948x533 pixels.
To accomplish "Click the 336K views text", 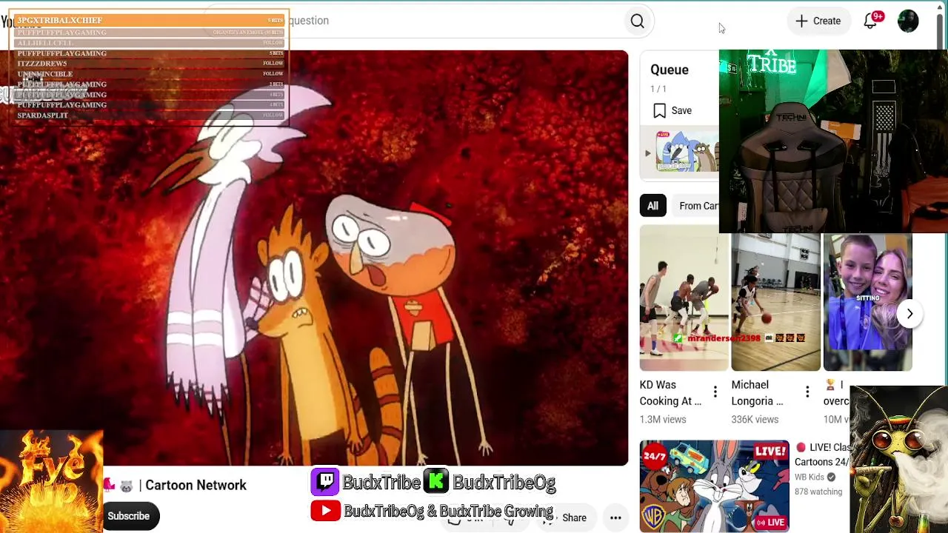I will coord(755,420).
